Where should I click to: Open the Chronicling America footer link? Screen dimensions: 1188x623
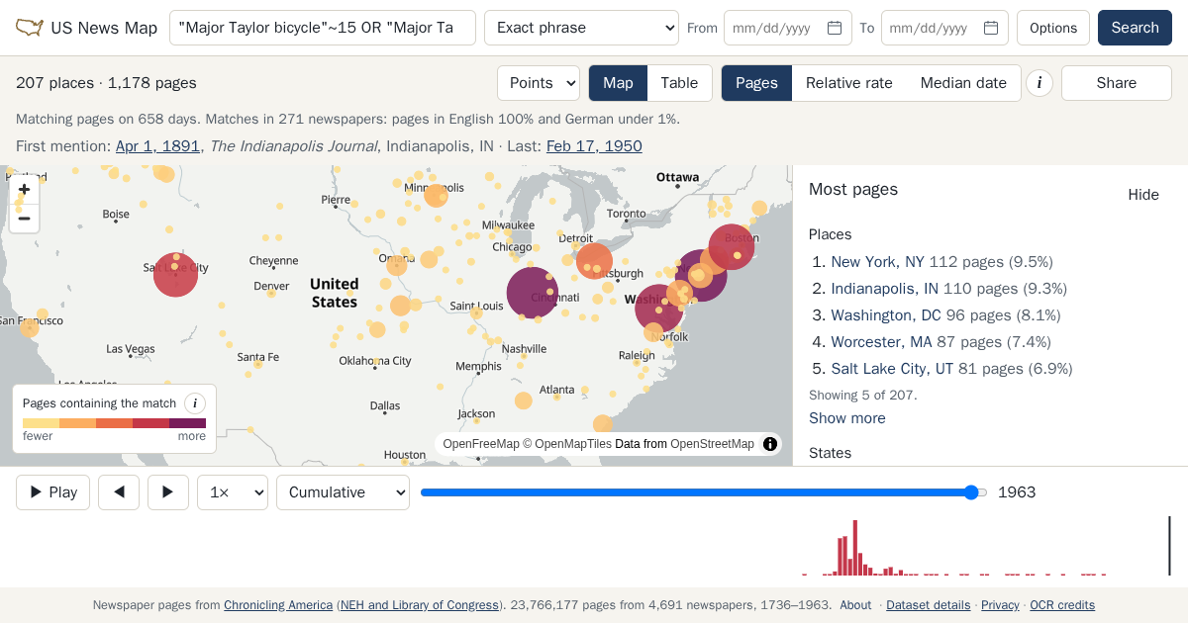click(278, 605)
